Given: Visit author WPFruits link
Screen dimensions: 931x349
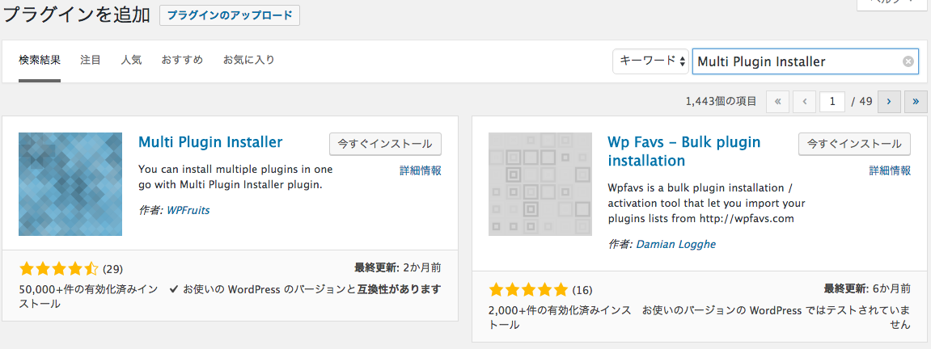Looking at the screenshot, I should point(188,210).
